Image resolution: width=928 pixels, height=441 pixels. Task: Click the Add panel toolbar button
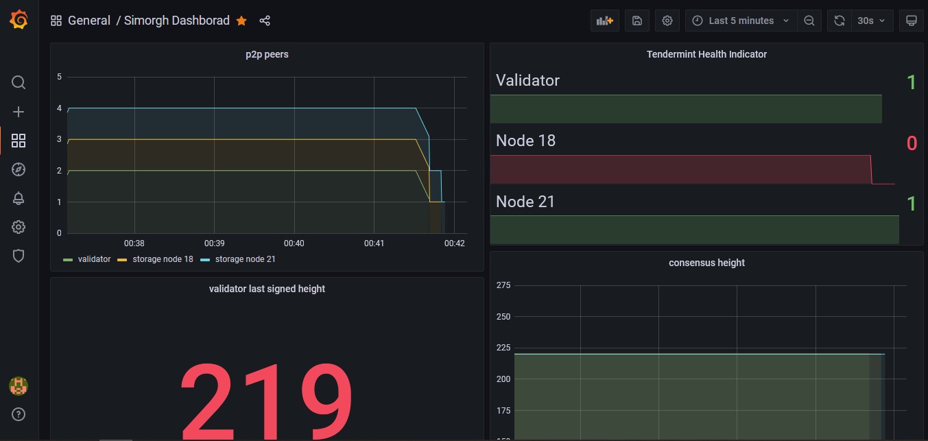[604, 21]
